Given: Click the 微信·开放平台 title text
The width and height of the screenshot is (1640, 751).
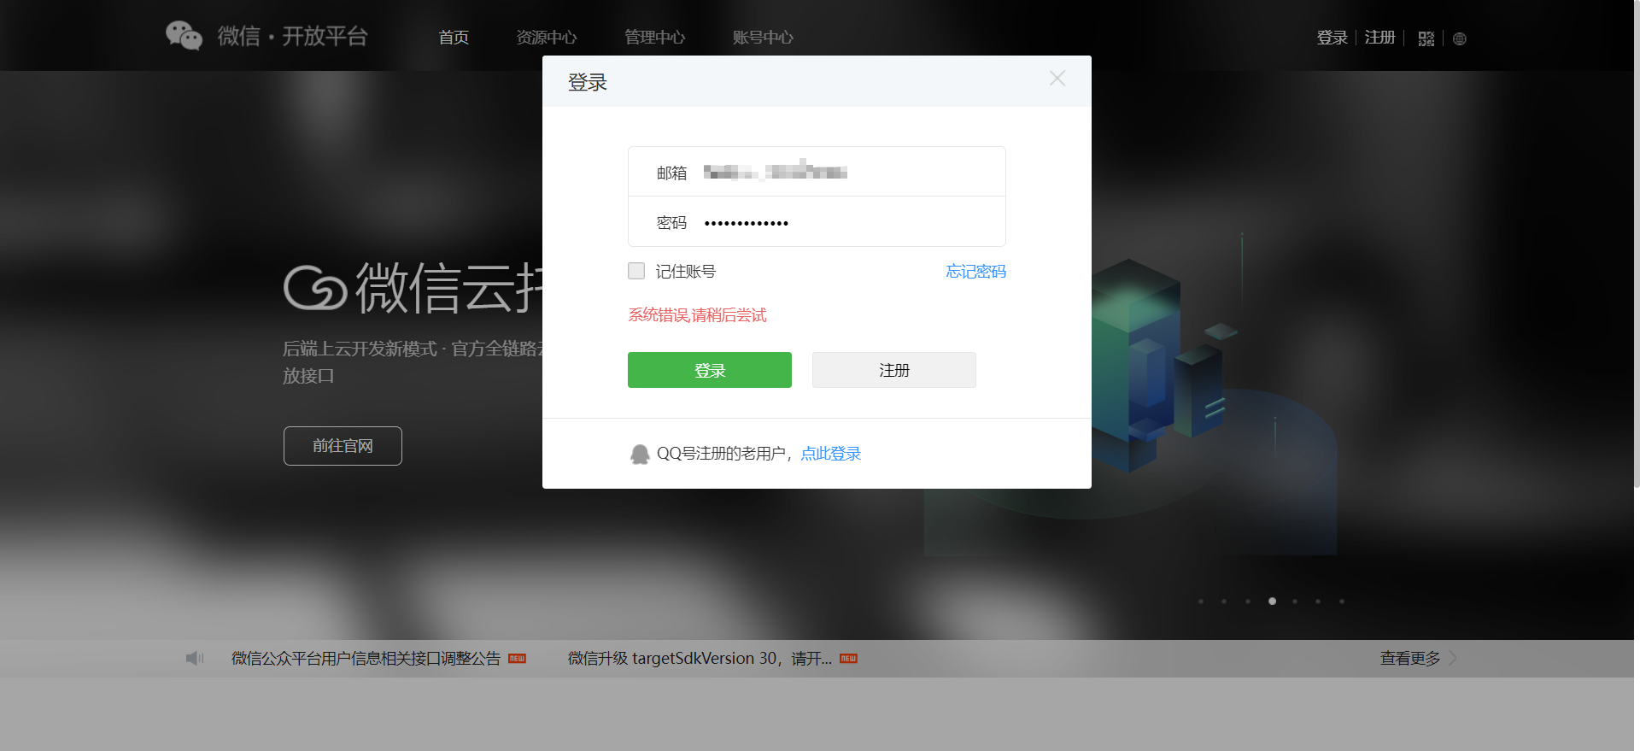Looking at the screenshot, I should coord(292,36).
